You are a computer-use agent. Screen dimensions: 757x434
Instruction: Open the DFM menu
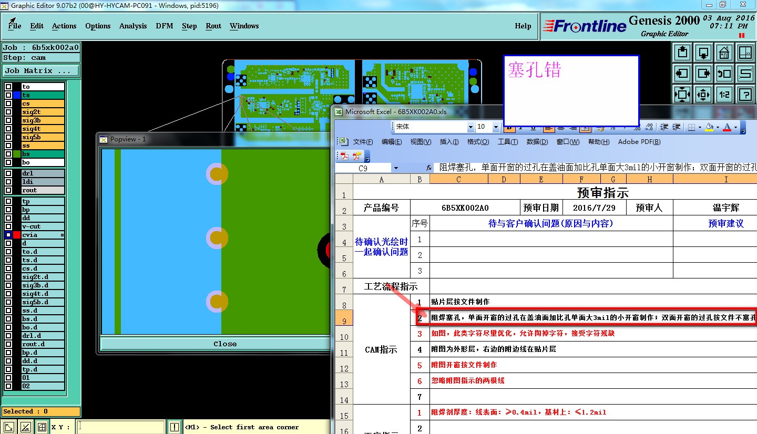coord(165,26)
